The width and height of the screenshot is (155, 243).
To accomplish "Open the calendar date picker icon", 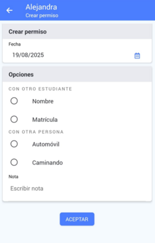I will coord(137,56).
